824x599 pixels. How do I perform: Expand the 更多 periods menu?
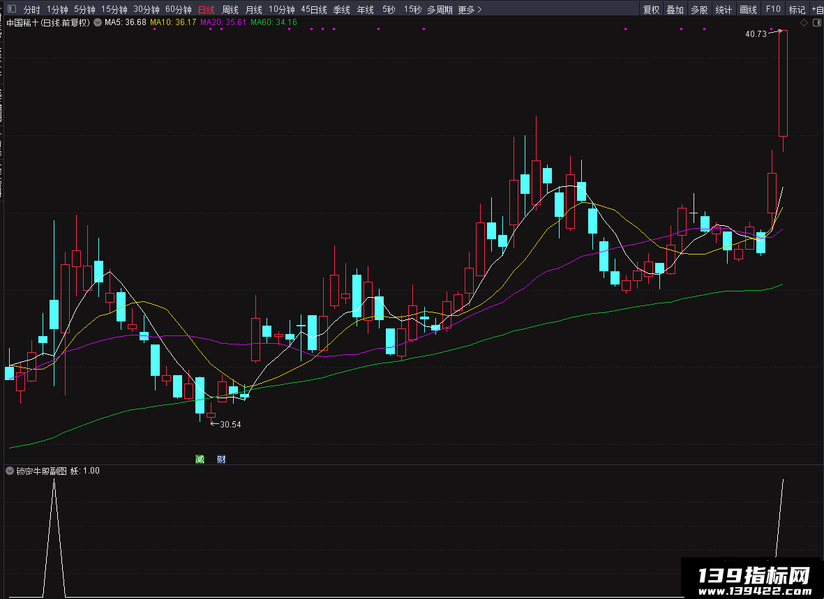click(470, 10)
